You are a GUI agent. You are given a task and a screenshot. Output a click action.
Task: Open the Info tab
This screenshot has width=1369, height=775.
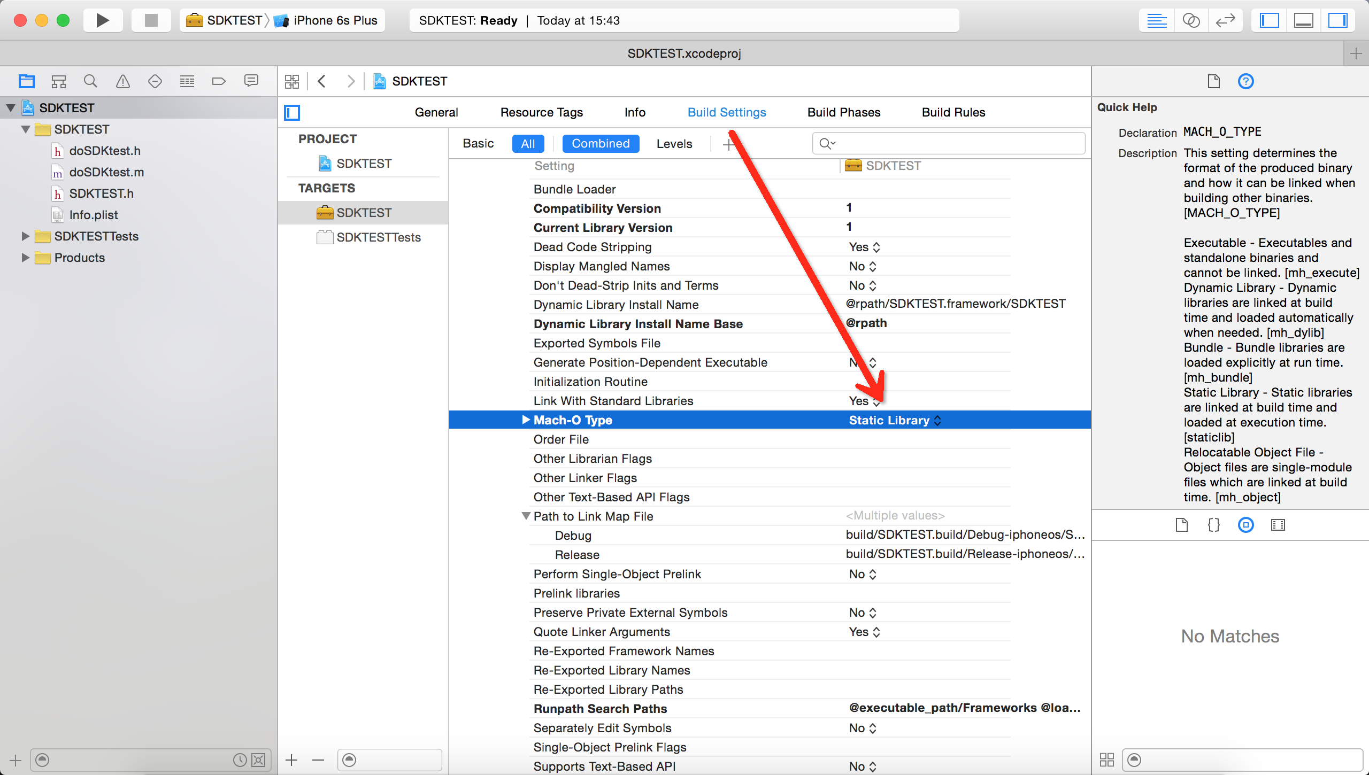tap(635, 112)
